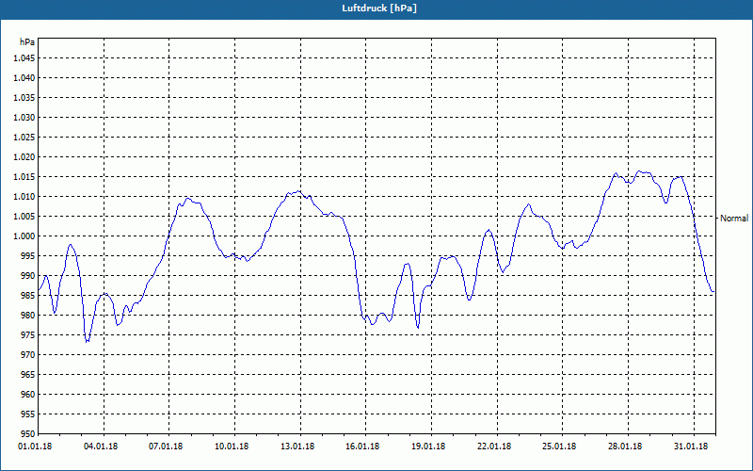The height and width of the screenshot is (471, 753).
Task: Select the 04.01.18 date label
Action: tap(101, 447)
